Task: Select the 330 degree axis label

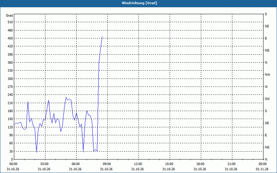Action: [x=10, y=71]
